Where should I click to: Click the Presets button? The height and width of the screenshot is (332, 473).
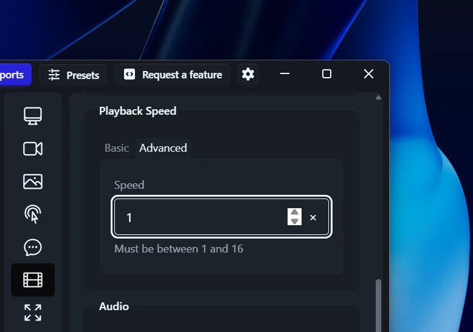[x=74, y=75]
